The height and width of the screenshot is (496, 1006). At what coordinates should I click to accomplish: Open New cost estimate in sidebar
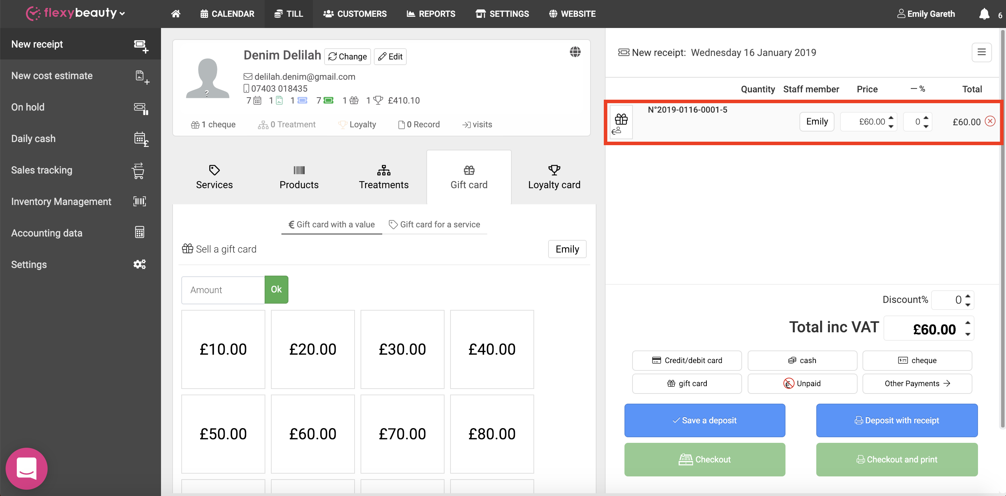[x=81, y=76]
